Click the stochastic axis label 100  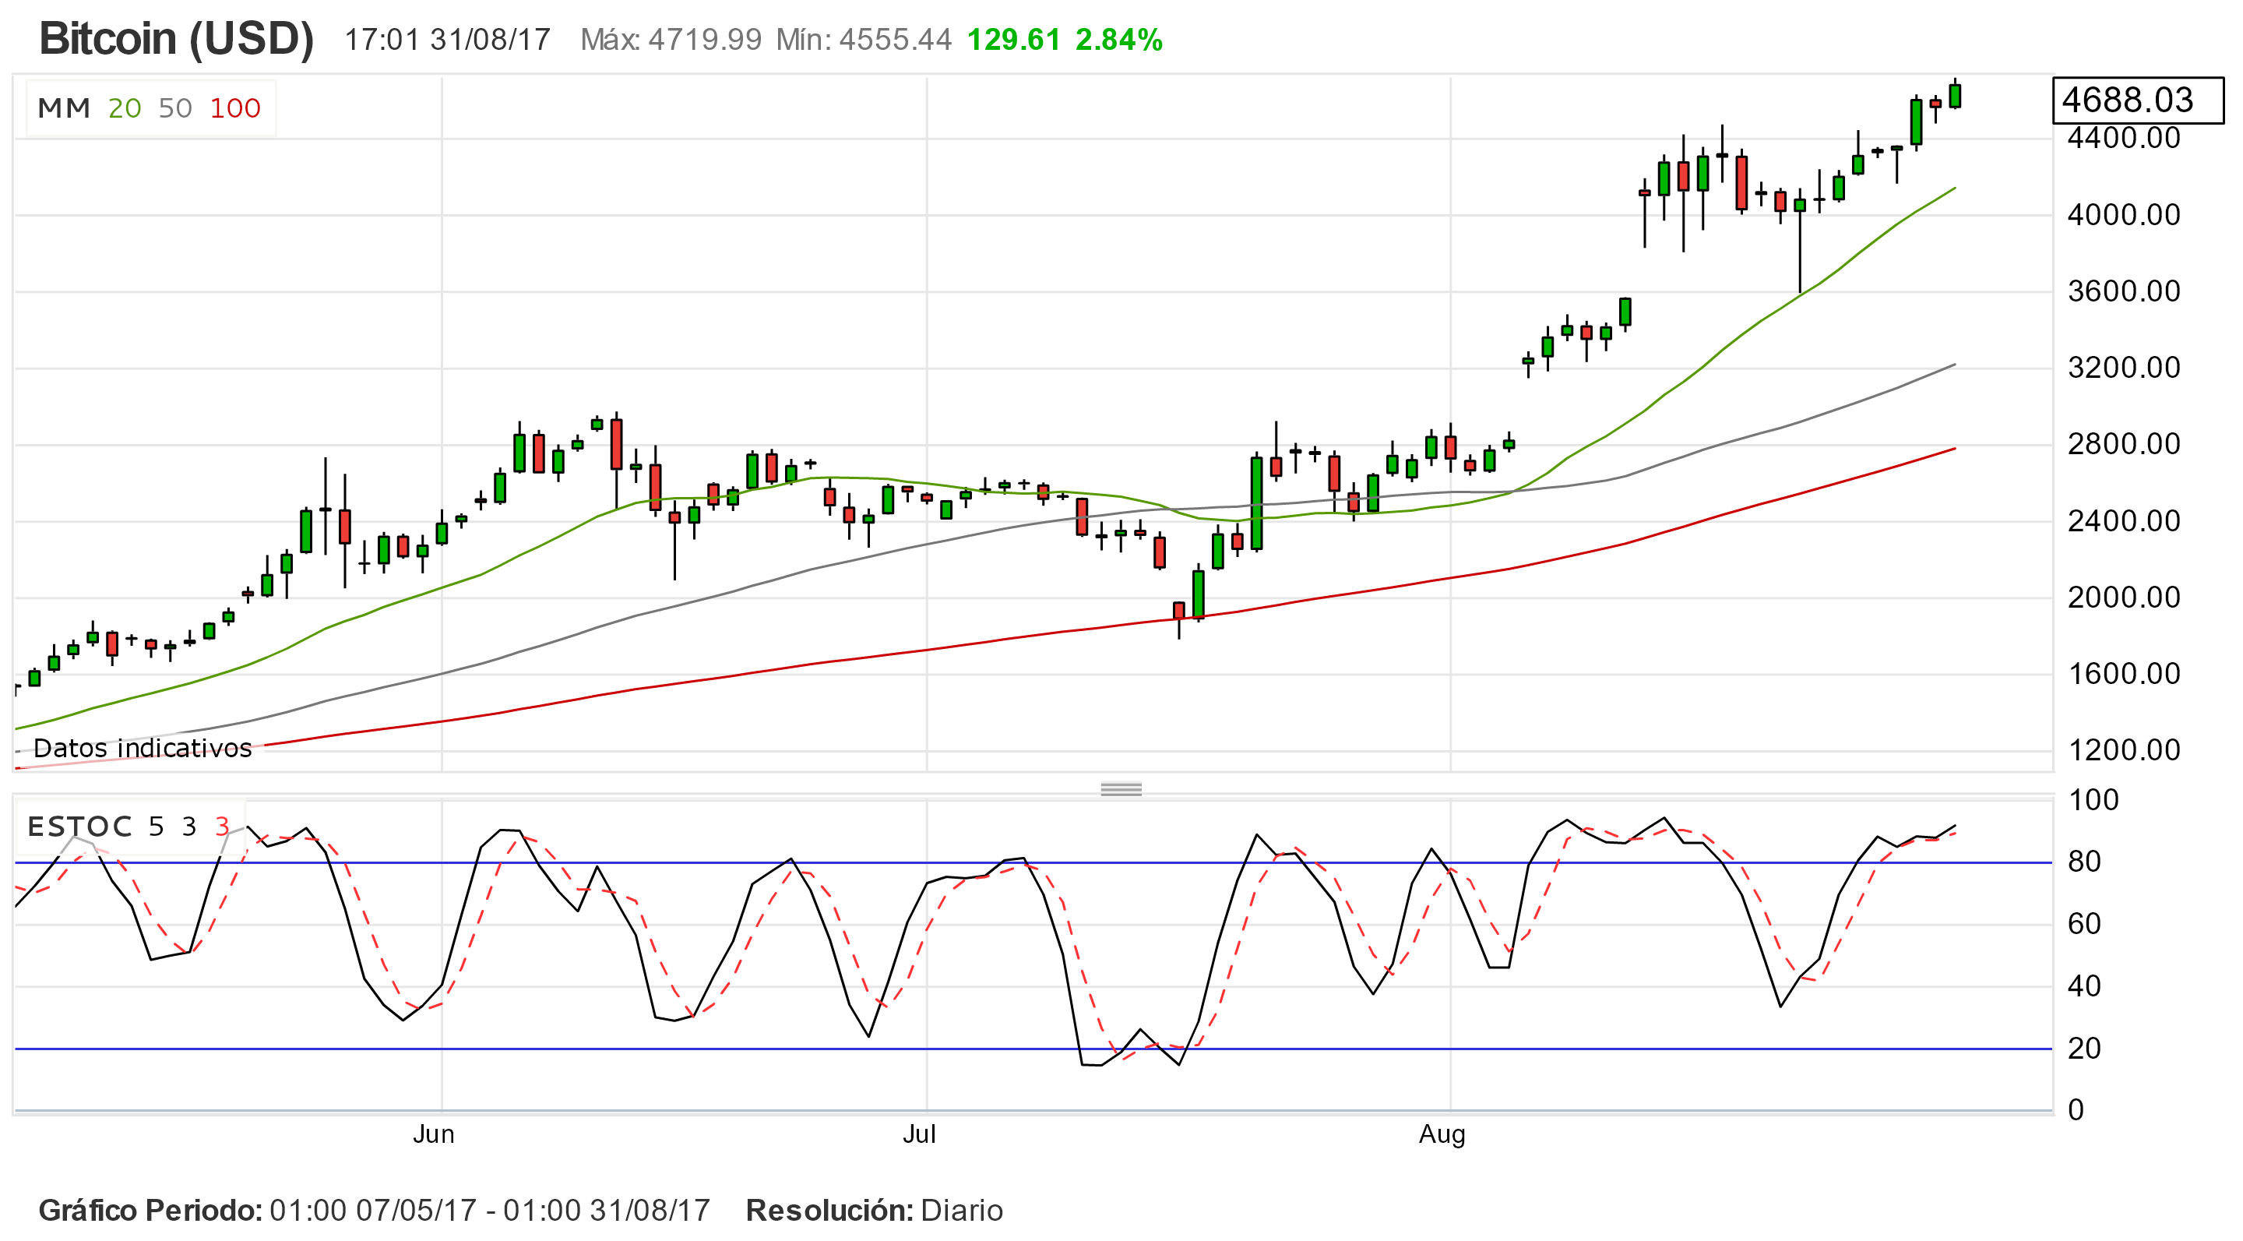click(2093, 800)
